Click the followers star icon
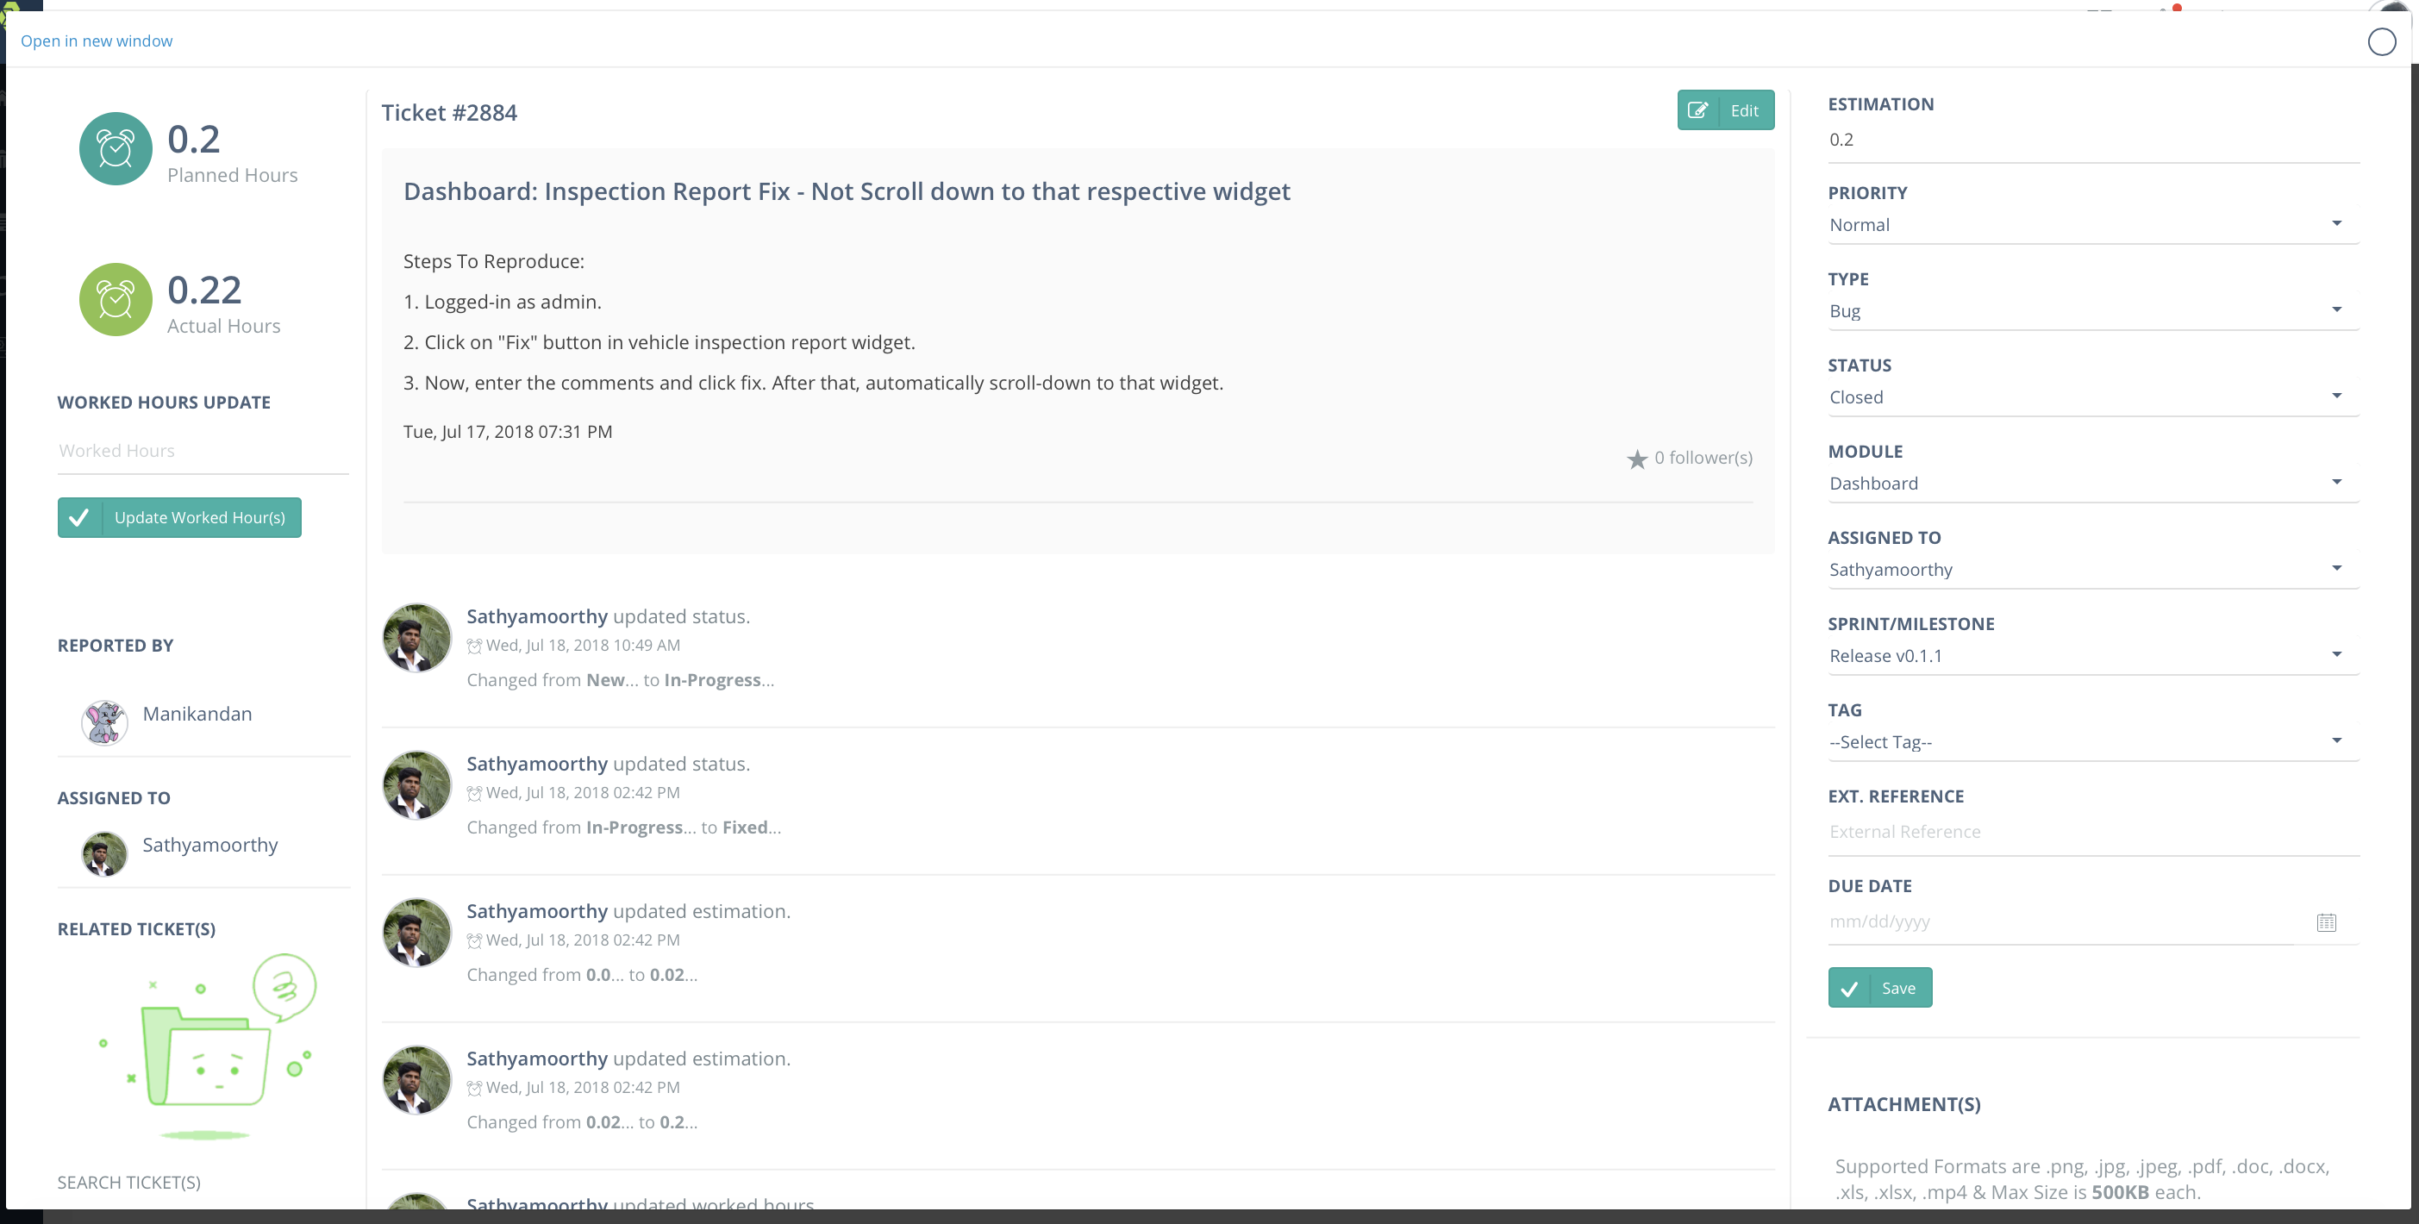 1637,459
